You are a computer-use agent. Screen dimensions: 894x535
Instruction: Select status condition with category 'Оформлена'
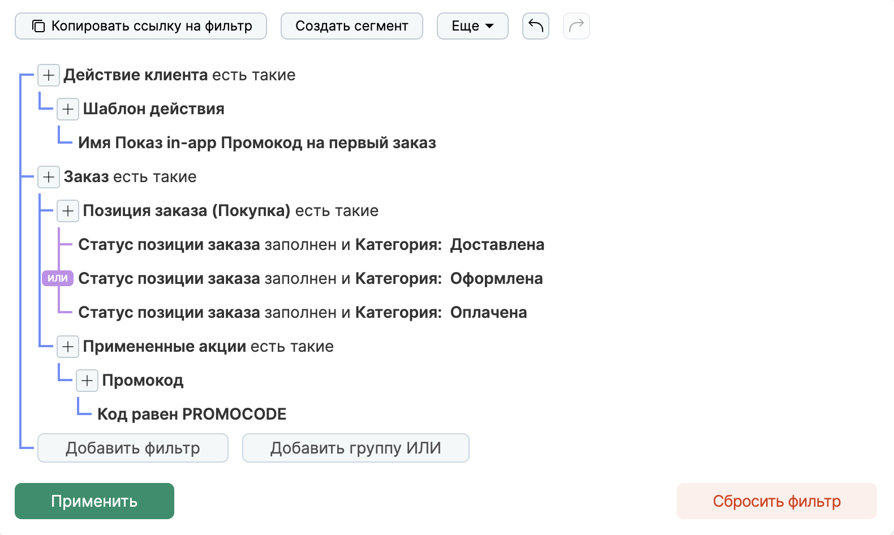311,278
